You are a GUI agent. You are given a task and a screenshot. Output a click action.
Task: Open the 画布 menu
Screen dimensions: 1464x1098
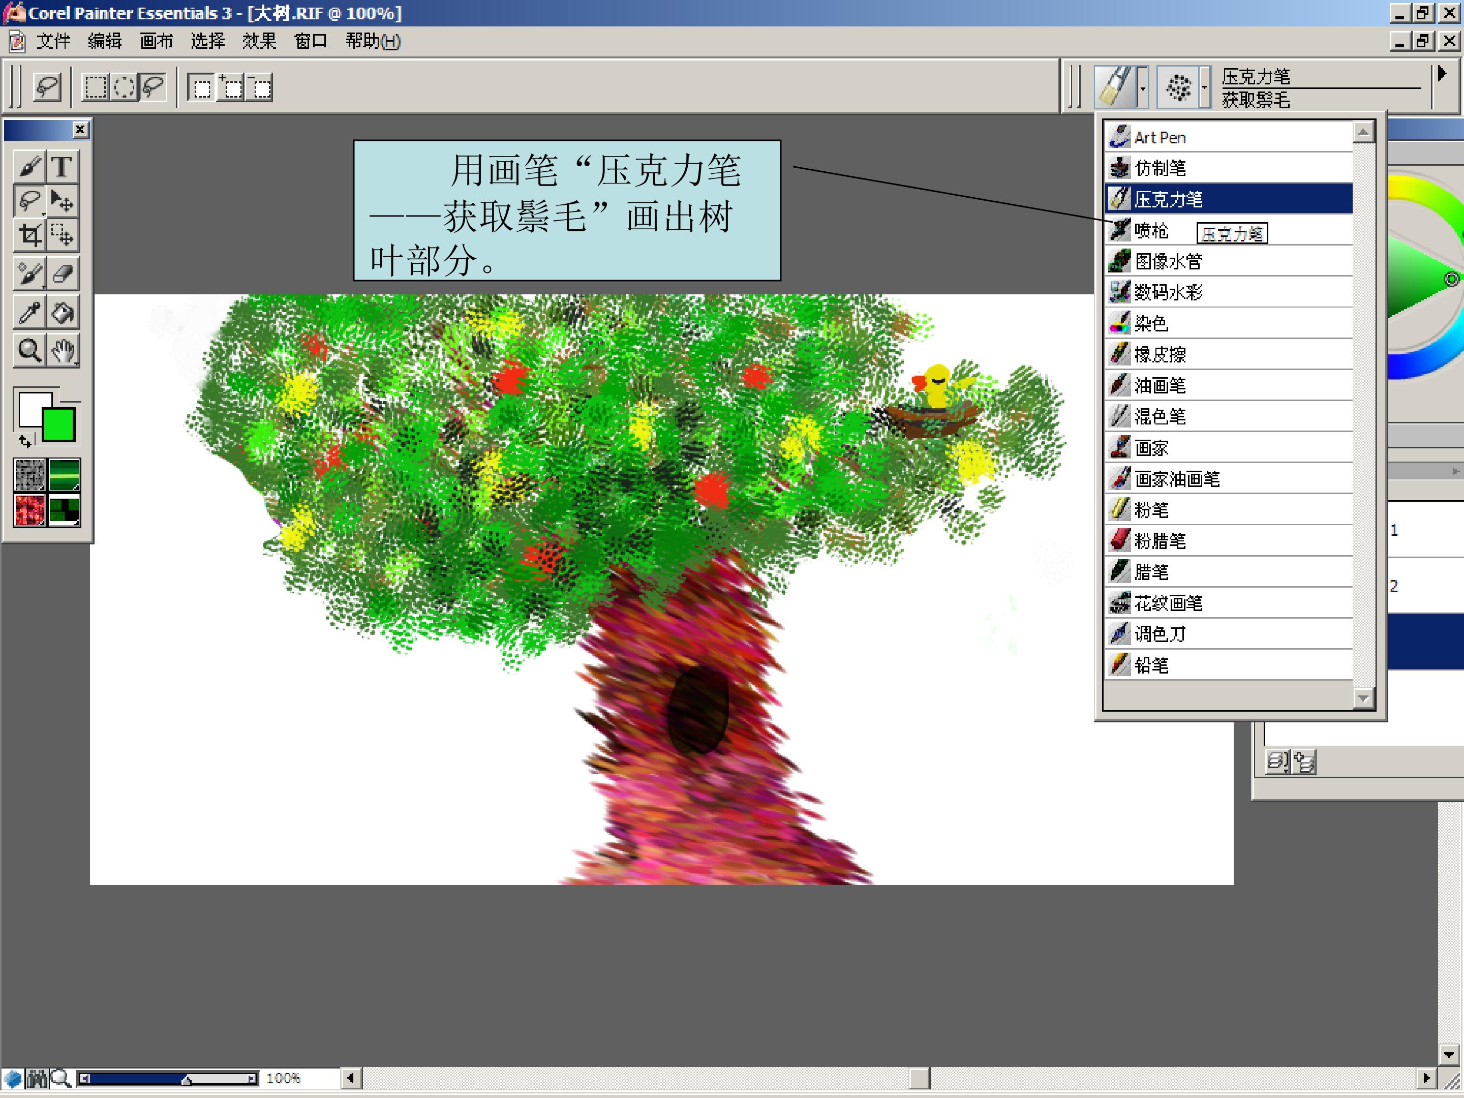click(x=156, y=42)
